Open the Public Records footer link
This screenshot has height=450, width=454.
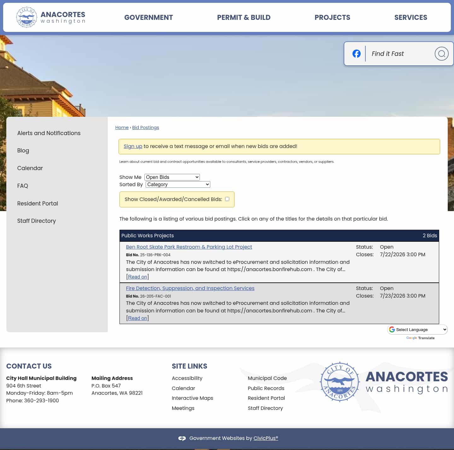tap(266, 388)
